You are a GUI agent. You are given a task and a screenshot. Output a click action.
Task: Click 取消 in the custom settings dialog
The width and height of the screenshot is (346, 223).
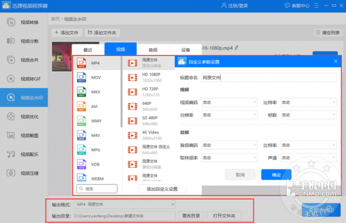click(x=240, y=175)
